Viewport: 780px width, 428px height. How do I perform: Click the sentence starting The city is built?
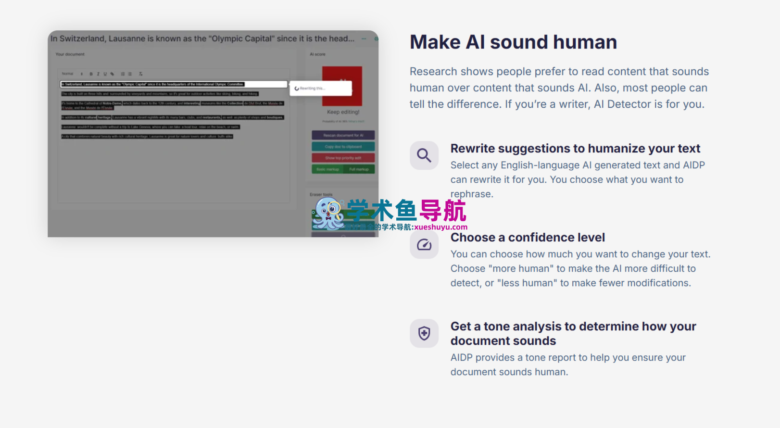pos(160,94)
